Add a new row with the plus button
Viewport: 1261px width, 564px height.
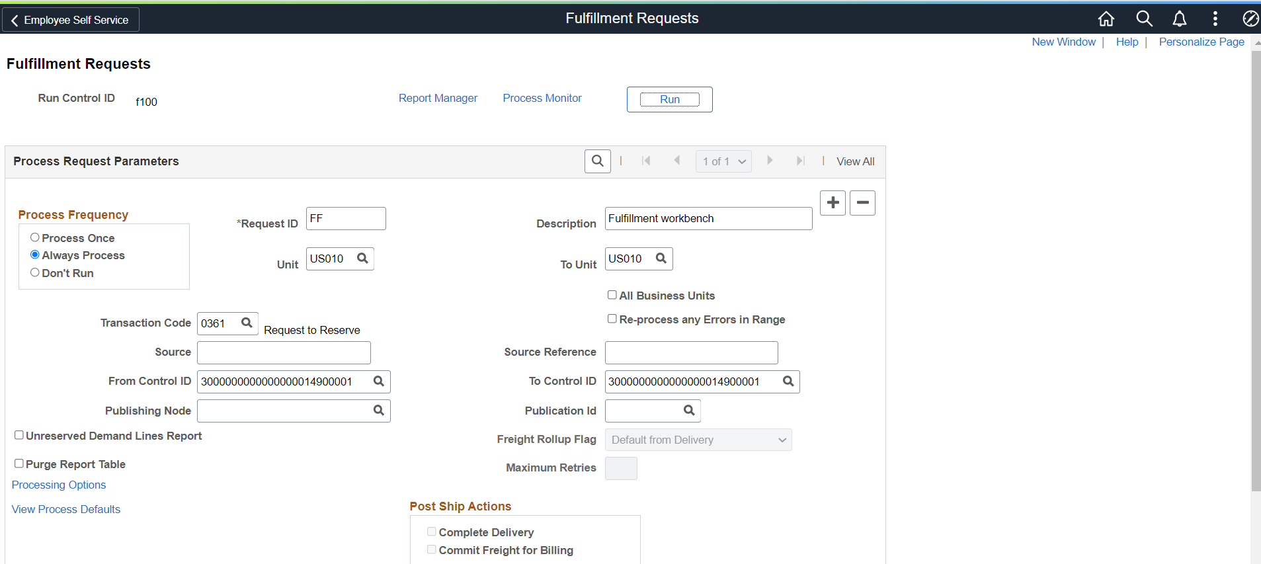(833, 203)
